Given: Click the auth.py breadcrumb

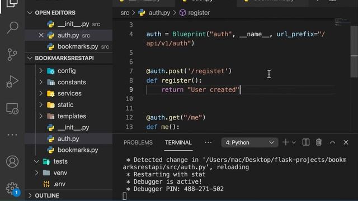Looking at the screenshot, I should 159,13.
